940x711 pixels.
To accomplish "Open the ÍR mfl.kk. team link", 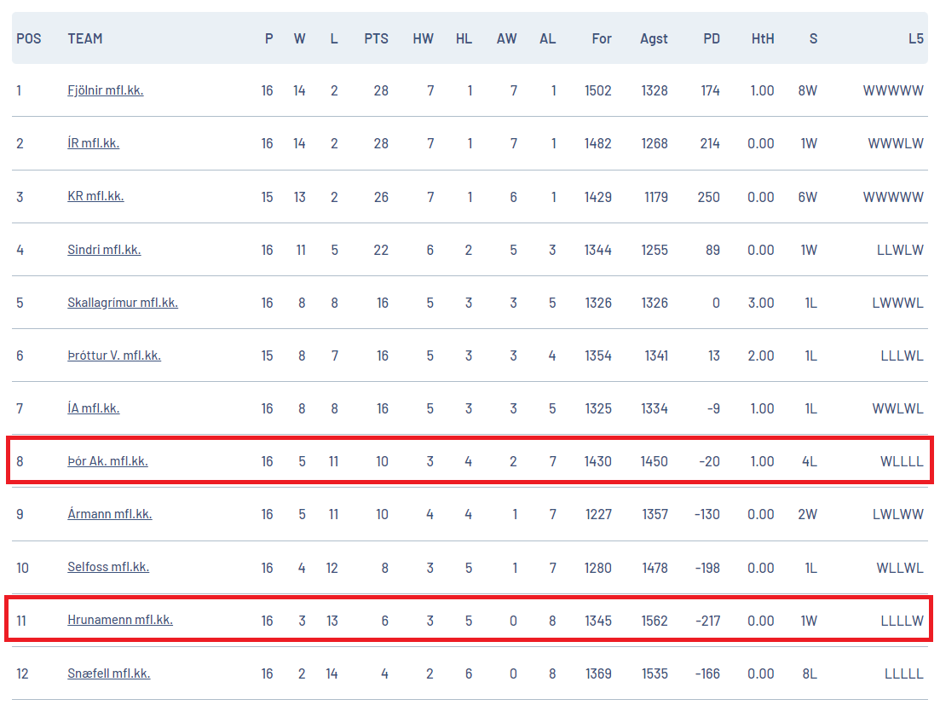I will 94,143.
